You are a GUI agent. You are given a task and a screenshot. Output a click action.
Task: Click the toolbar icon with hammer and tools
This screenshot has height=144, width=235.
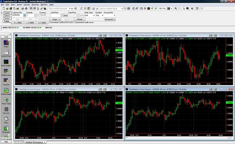click(192, 9)
